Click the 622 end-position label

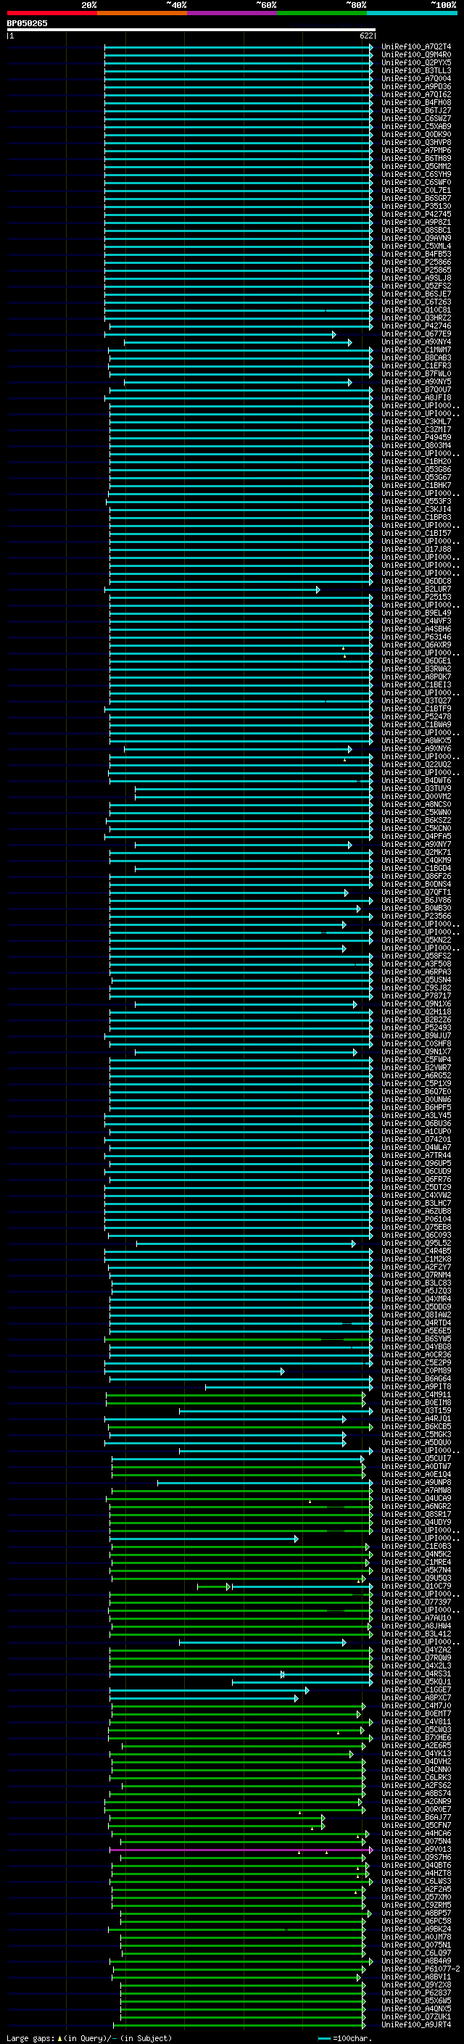366,36
